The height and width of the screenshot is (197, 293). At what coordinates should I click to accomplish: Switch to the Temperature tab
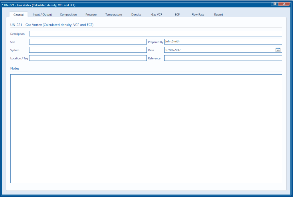tap(114, 14)
